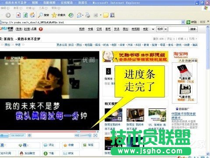Click the Print toolbar icon
This screenshot has width=210, height=158.
click(88, 15)
